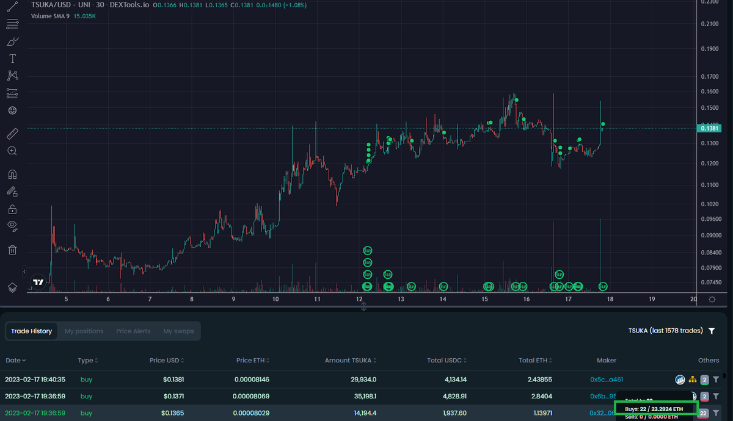Screen dimensions: 733x421
Task: Open the Price Alerts tab
Action: pyautogui.click(x=133, y=331)
